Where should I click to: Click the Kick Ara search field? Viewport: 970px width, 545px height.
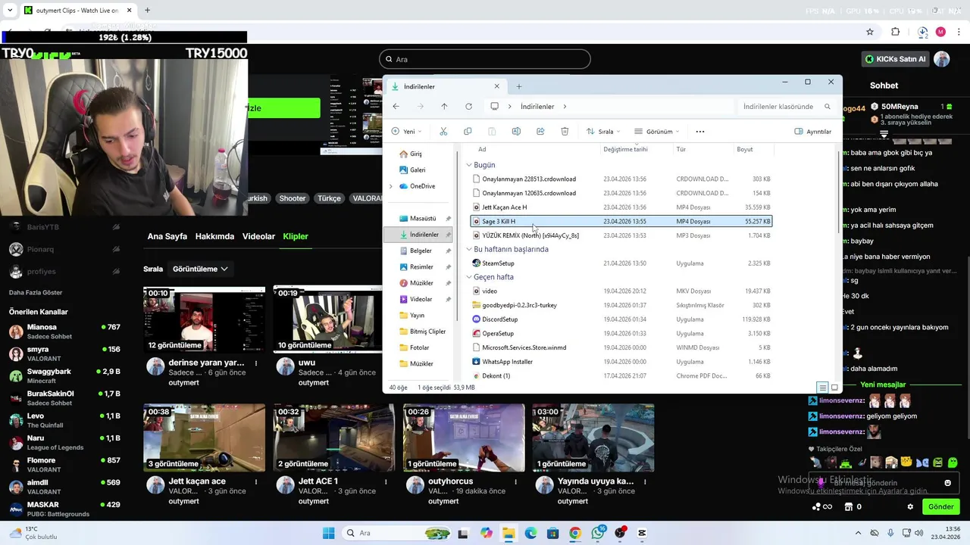tap(485, 59)
